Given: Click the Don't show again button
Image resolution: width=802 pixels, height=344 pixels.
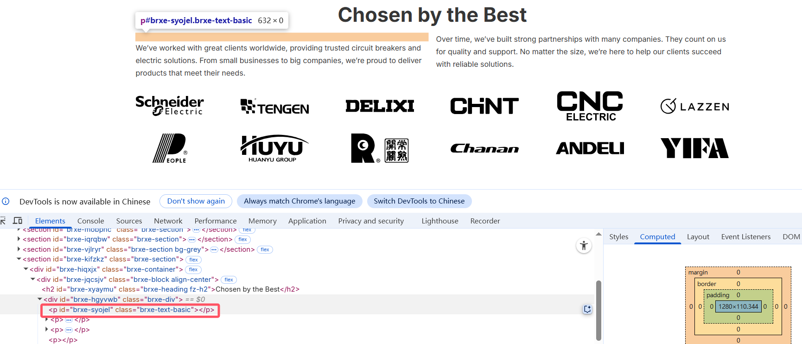Looking at the screenshot, I should coord(196,201).
